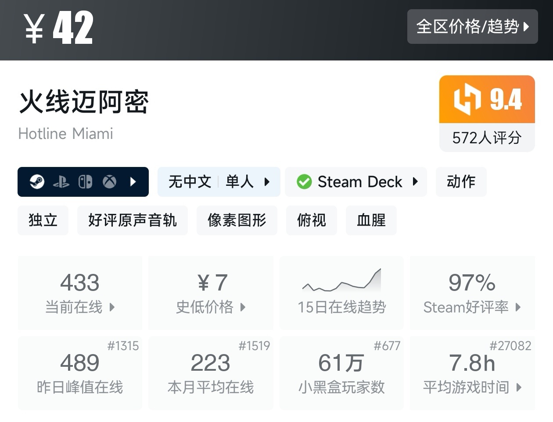This screenshot has width=553, height=422.
Task: Expand arrow beside 史低价格
Action: coord(243,307)
